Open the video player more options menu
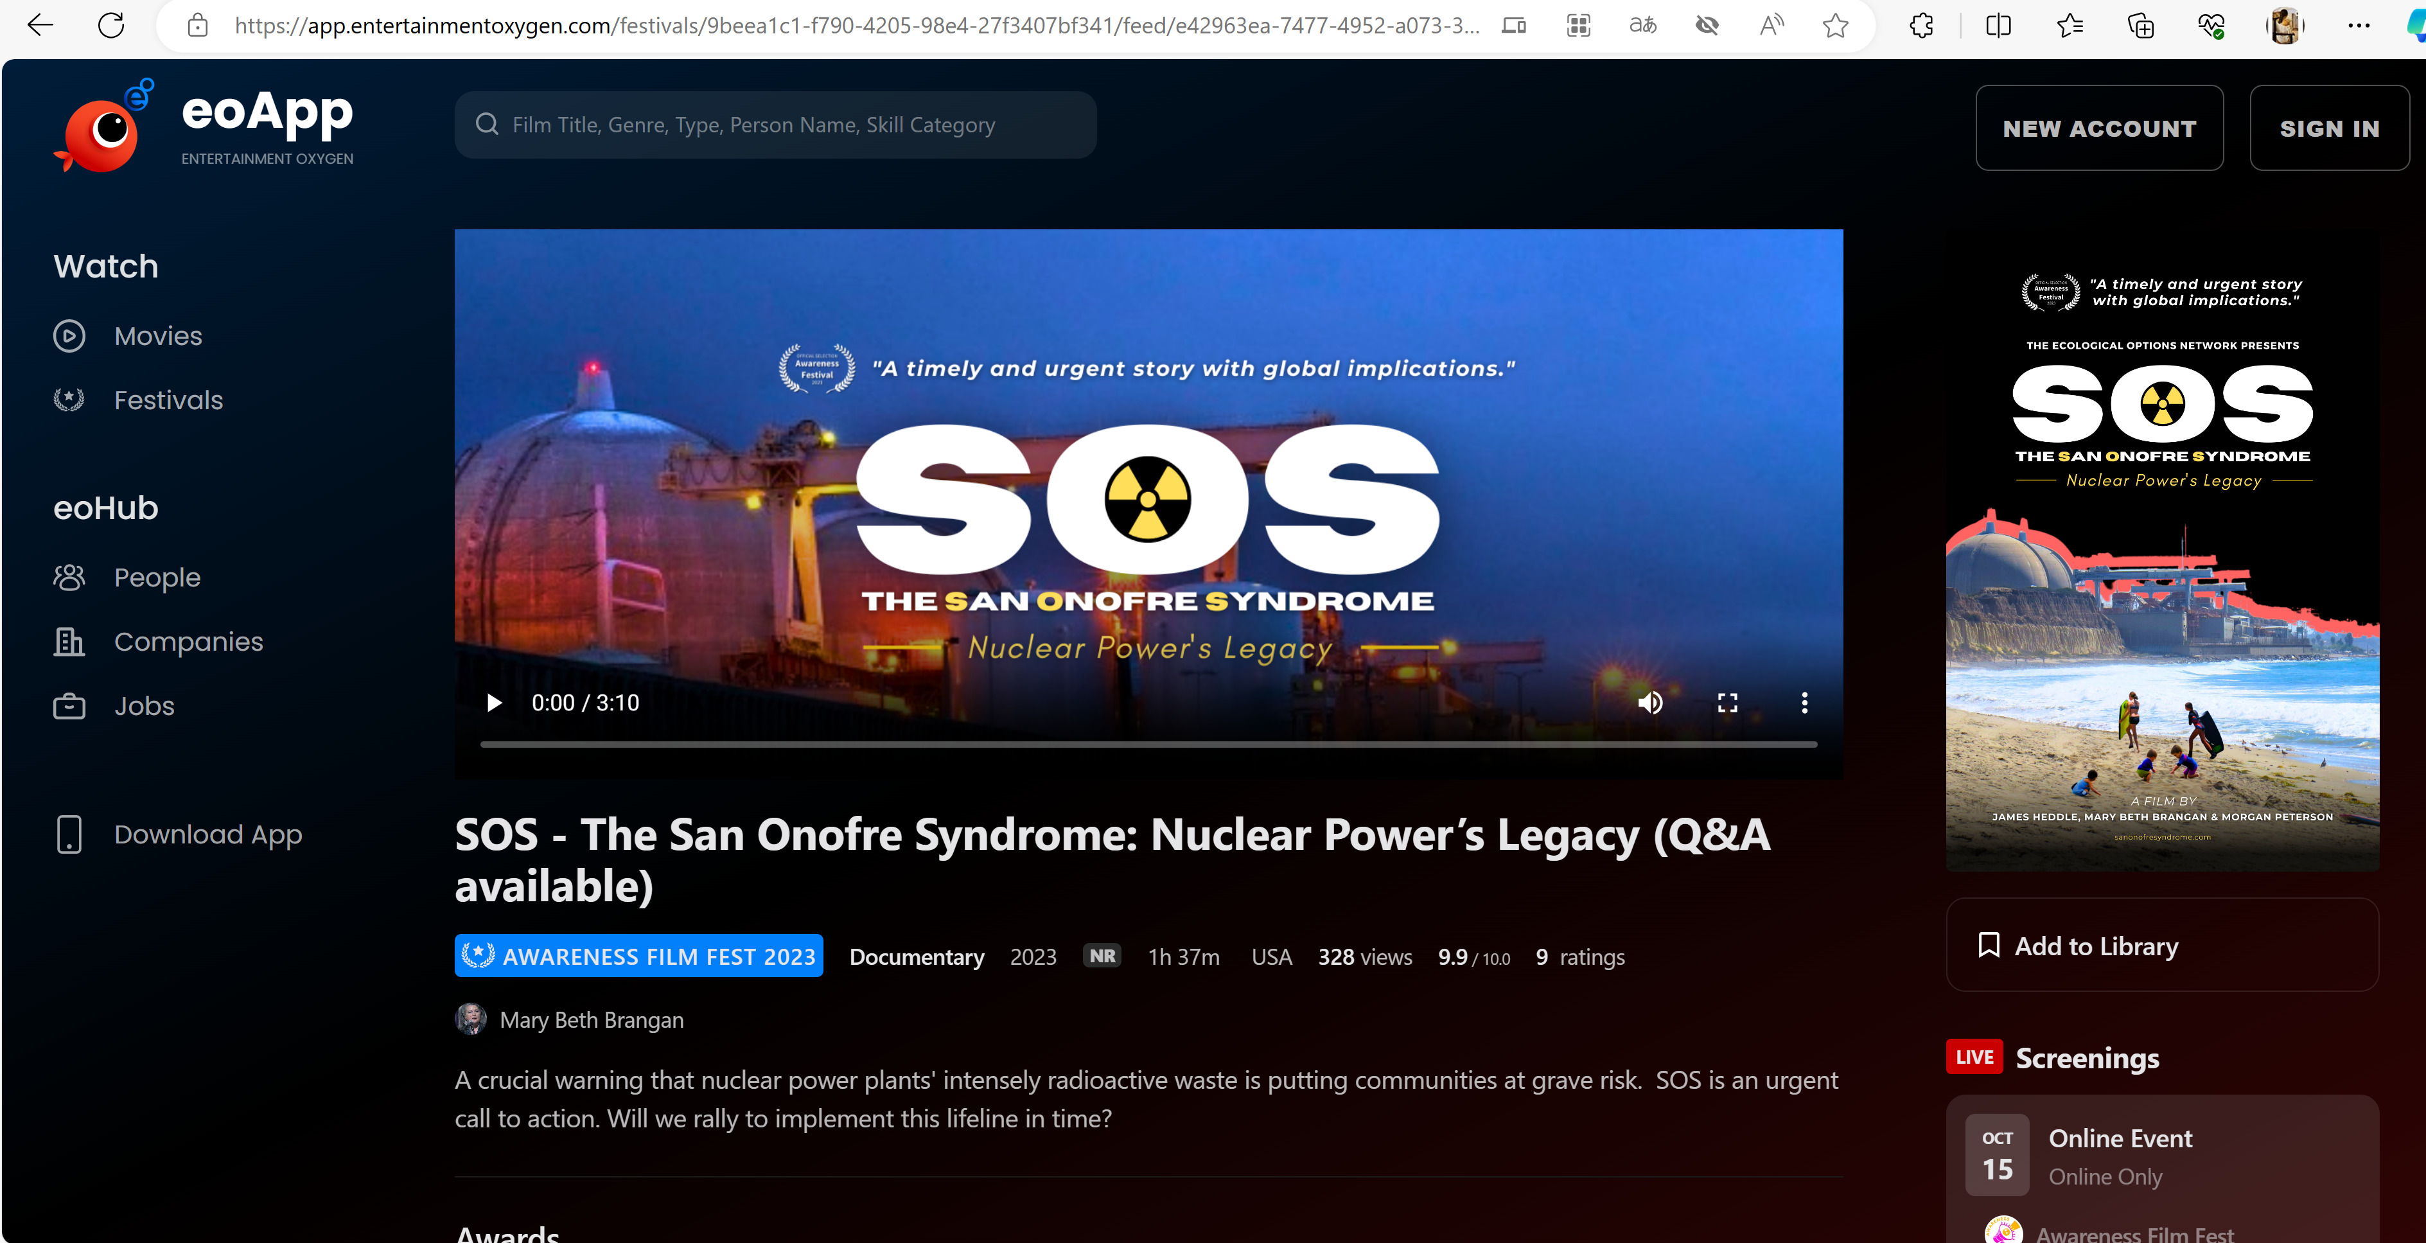The image size is (2426, 1243). point(1804,703)
